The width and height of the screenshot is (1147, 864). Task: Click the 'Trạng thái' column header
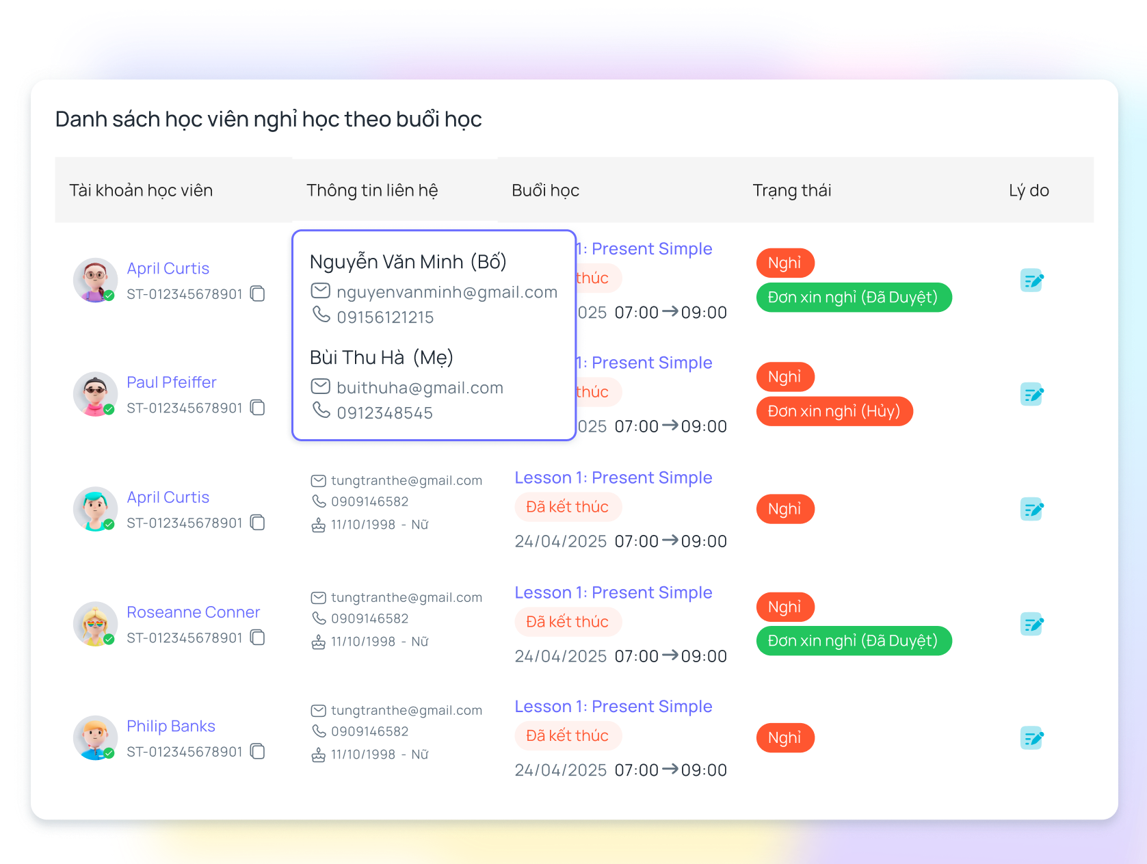click(791, 190)
